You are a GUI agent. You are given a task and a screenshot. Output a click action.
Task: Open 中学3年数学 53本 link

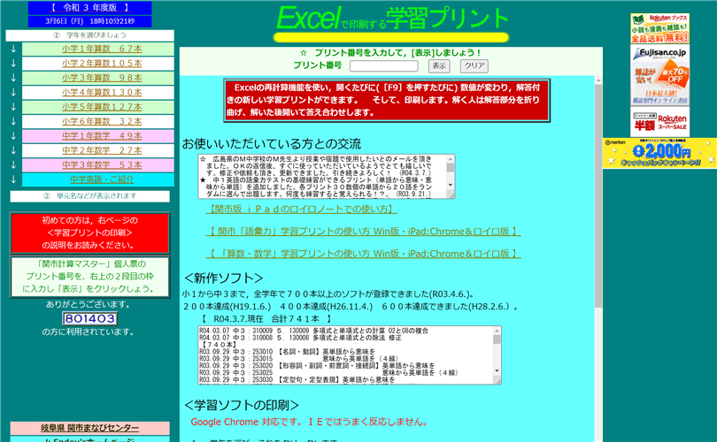(102, 164)
